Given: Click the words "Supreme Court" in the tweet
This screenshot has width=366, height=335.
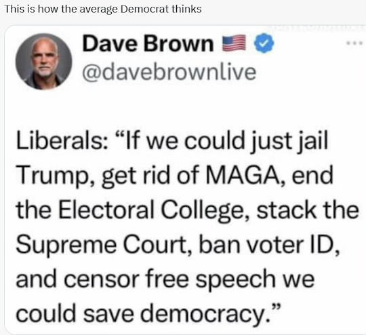Looking at the screenshot, I should [x=102, y=244].
